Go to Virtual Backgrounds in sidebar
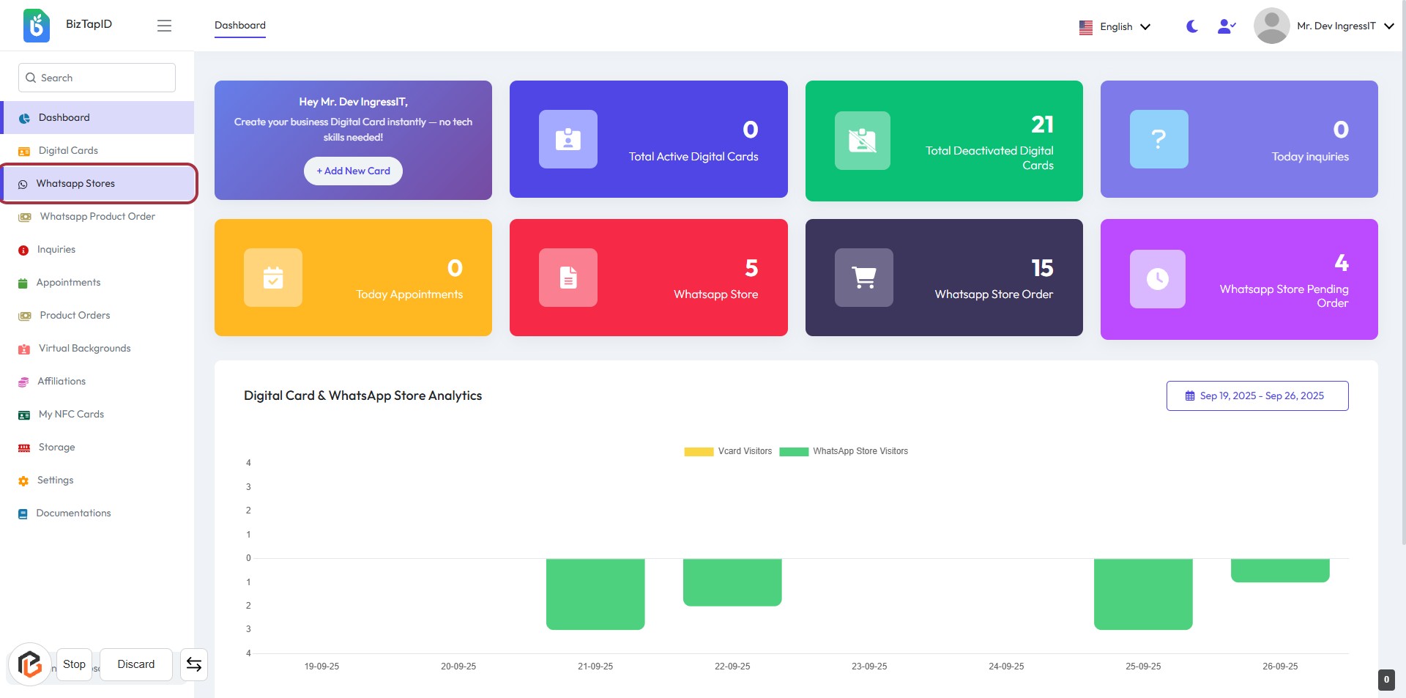 (84, 349)
